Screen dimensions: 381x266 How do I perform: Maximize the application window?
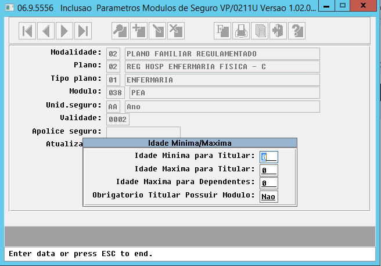(x=343, y=6)
